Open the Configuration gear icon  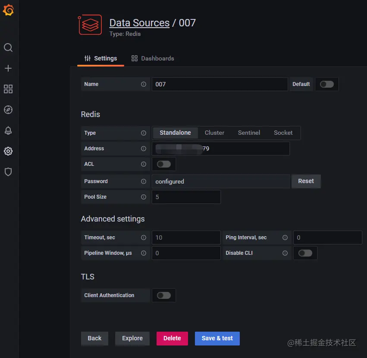tap(8, 151)
